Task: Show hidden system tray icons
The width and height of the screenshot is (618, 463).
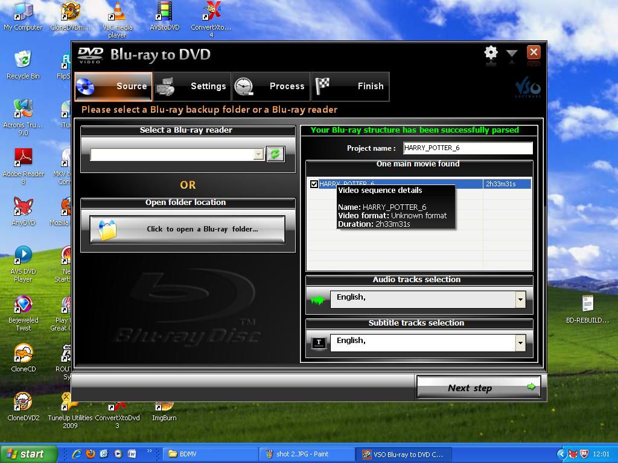Action: pos(562,454)
